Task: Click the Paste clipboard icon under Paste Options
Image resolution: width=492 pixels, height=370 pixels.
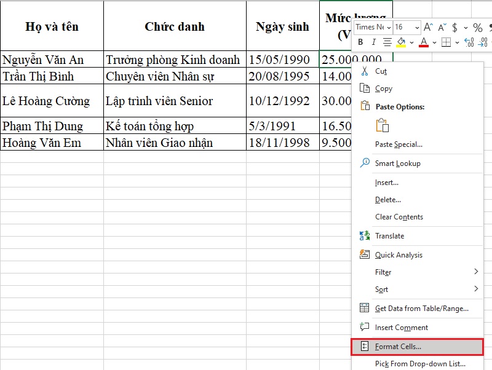Action: tap(382, 125)
